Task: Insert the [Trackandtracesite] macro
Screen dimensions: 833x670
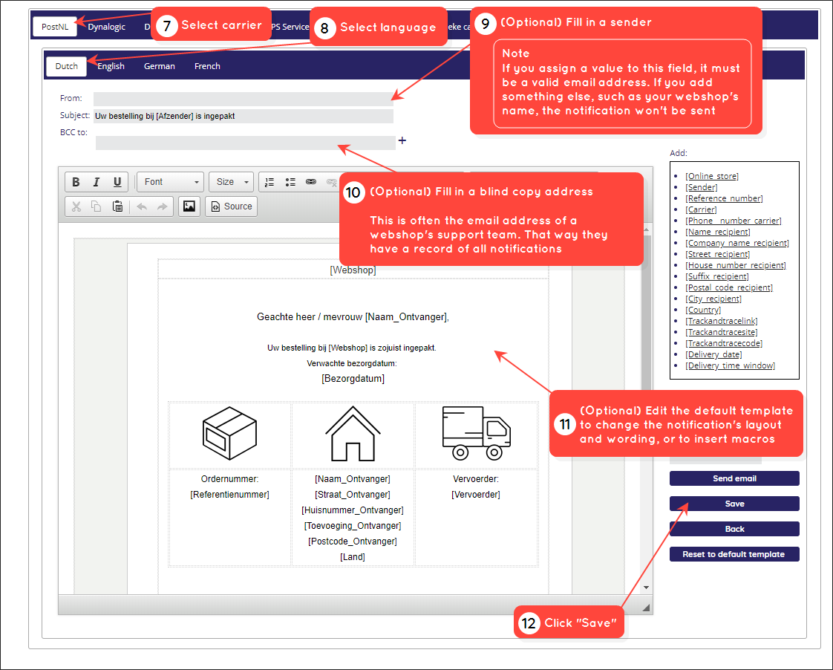Action: tap(722, 332)
